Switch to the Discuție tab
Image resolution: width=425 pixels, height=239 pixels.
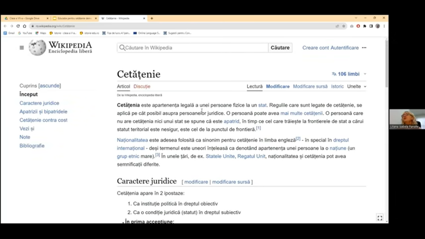pyautogui.click(x=142, y=87)
